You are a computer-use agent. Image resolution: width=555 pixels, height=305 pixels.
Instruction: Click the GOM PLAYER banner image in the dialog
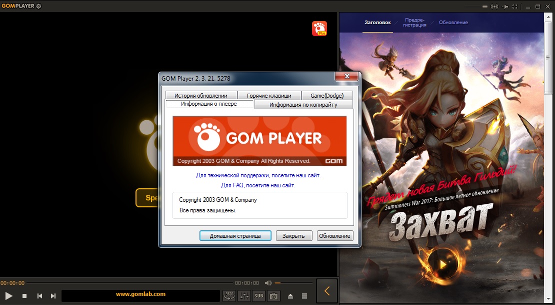coord(259,141)
